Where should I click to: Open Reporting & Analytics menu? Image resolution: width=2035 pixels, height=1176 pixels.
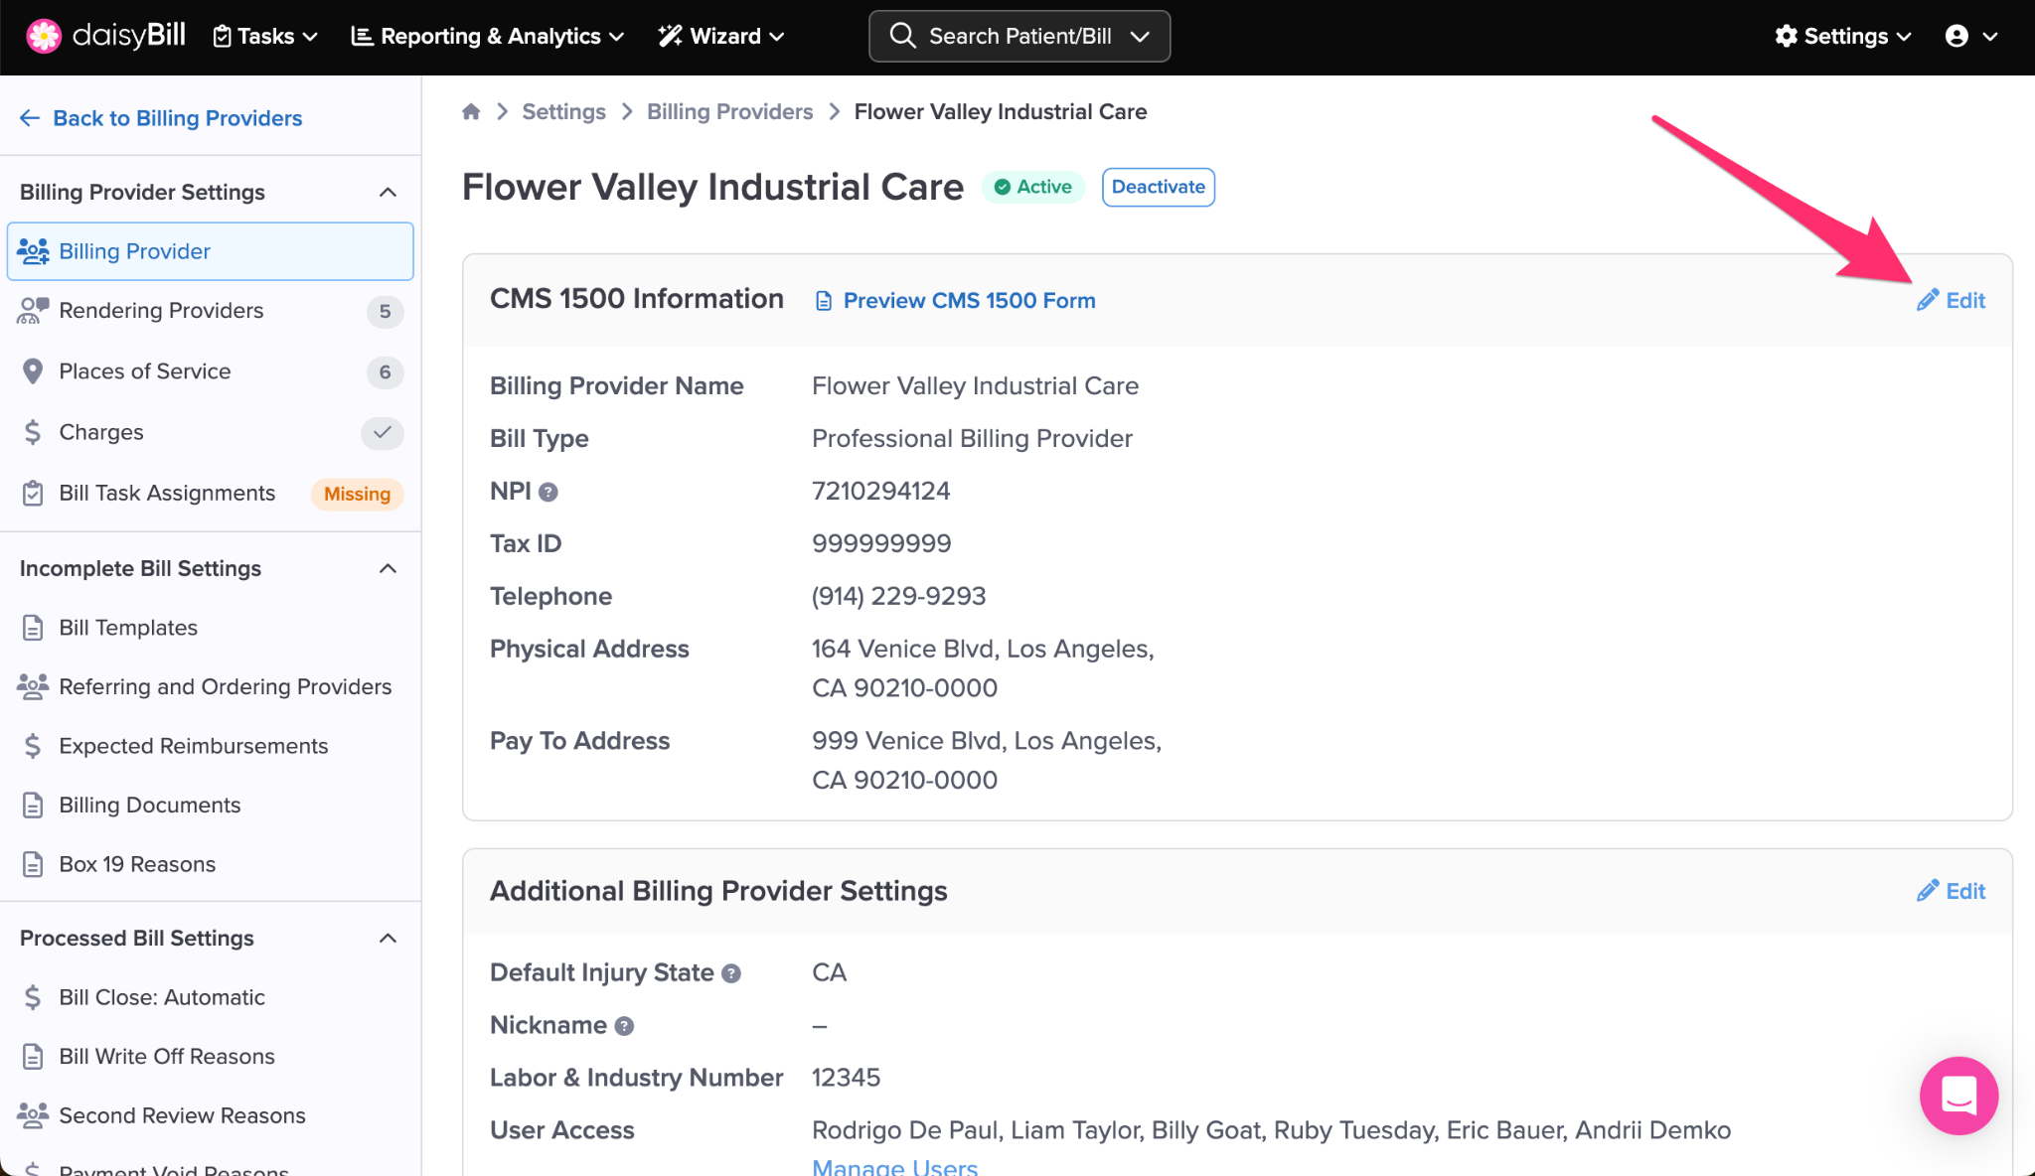pyautogui.click(x=488, y=36)
